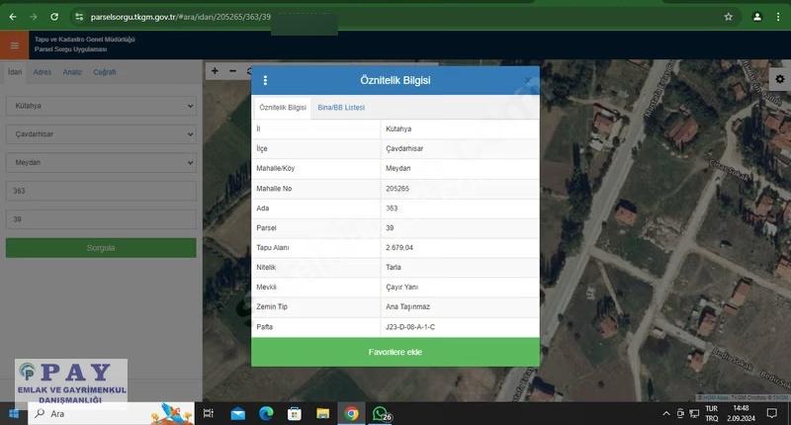Click the Parsel Sorgu Uygulaması header title
The width and height of the screenshot is (791, 425).
point(70,49)
